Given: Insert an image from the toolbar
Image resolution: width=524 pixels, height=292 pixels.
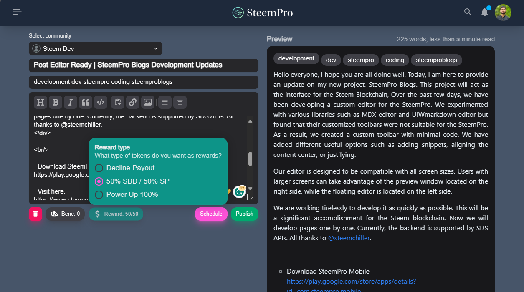Looking at the screenshot, I should 147,102.
